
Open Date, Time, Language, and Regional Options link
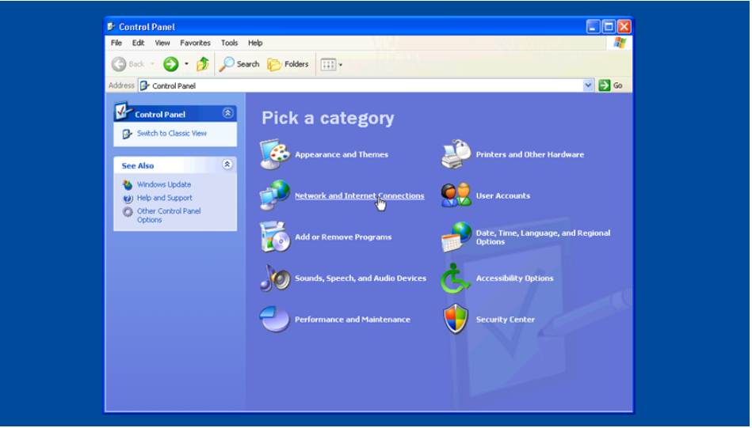pos(543,237)
